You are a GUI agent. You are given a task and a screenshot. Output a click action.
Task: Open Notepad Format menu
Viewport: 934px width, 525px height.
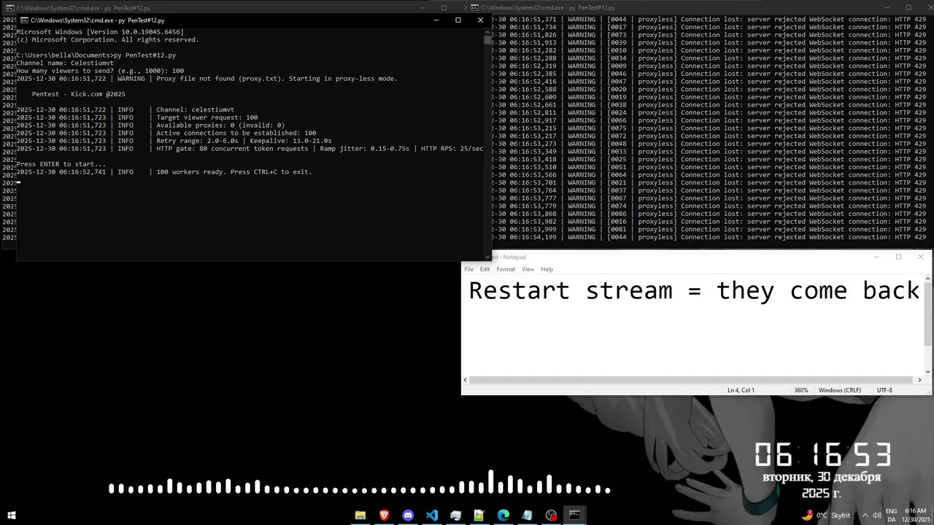(x=506, y=269)
